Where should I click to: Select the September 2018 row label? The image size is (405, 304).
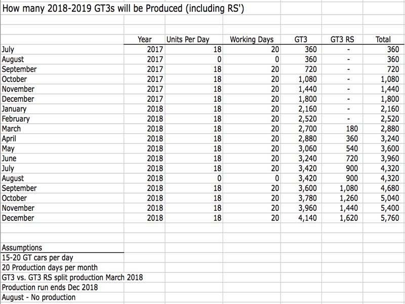pyautogui.click(x=19, y=188)
